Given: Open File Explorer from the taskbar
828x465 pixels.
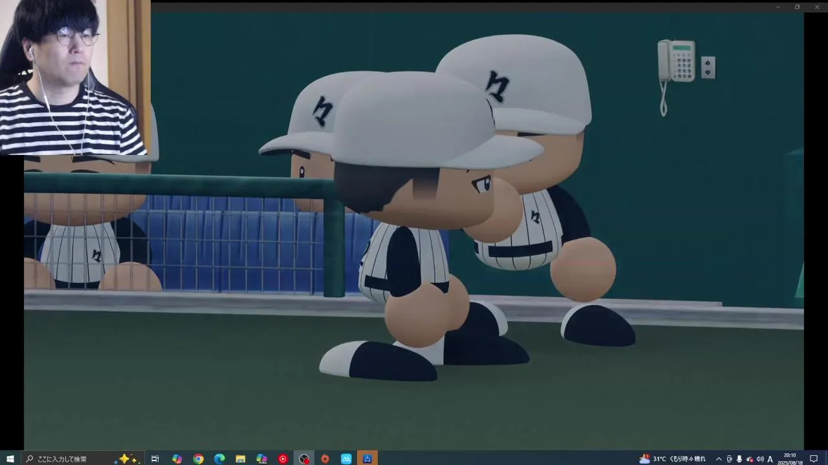Looking at the screenshot, I should click(x=240, y=459).
